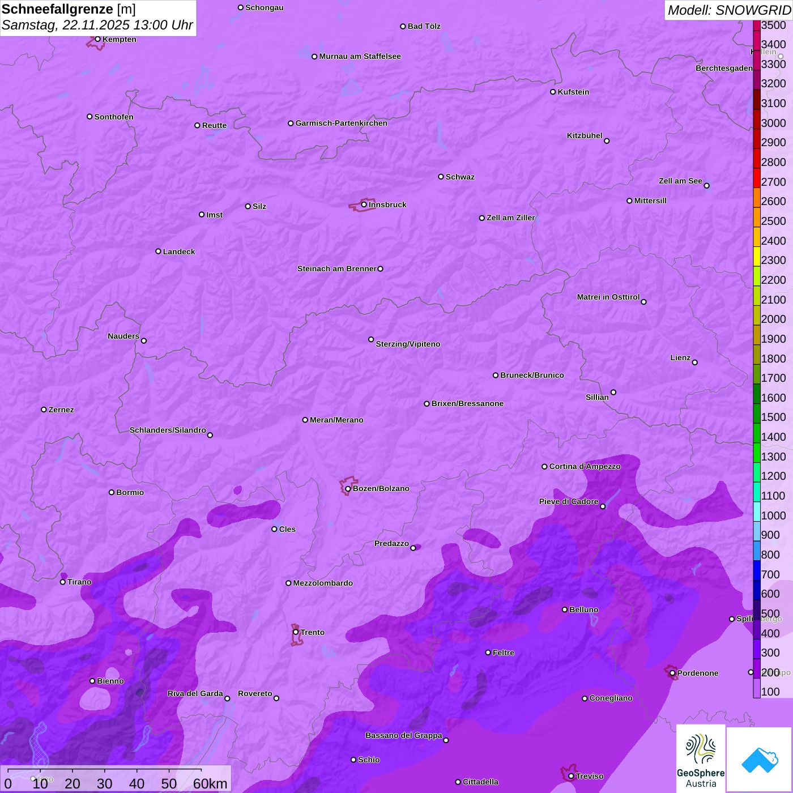Click the "Kempten" city label
The width and height of the screenshot is (793, 793).
coord(120,39)
